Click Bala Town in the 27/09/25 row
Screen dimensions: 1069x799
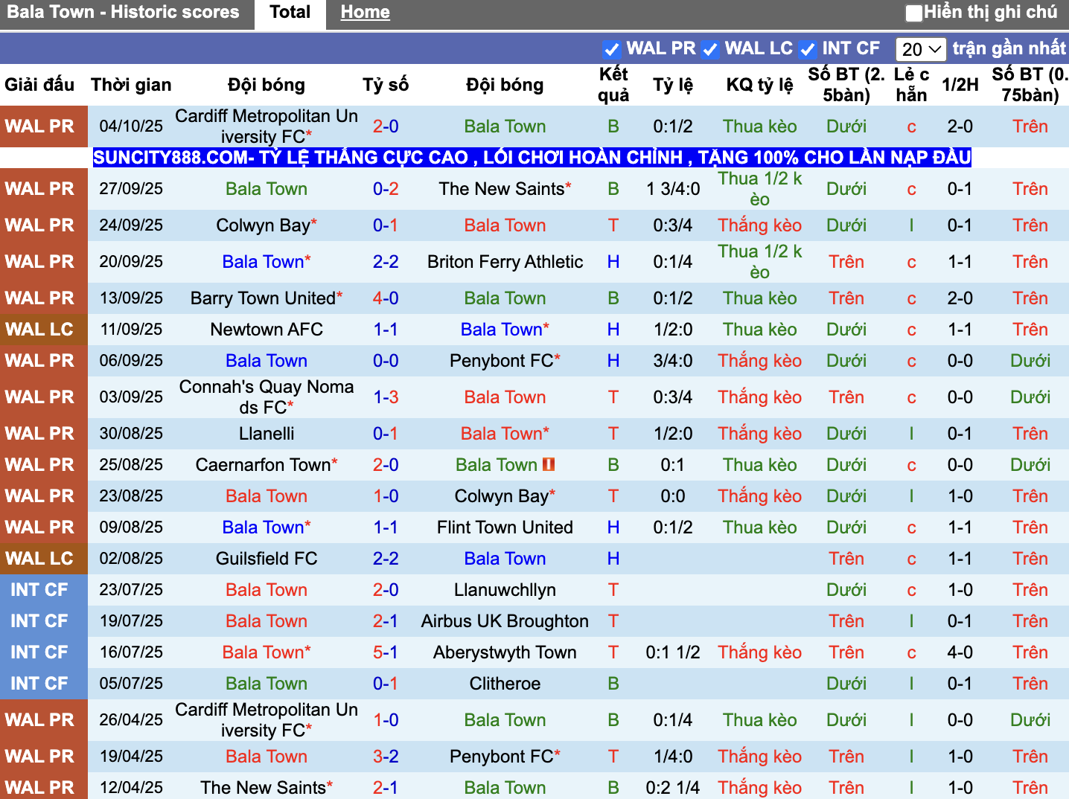click(x=267, y=189)
